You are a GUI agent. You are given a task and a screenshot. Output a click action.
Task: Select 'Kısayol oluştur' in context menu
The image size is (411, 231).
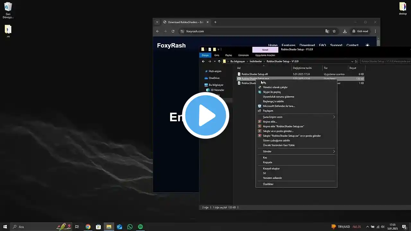coord(271,168)
